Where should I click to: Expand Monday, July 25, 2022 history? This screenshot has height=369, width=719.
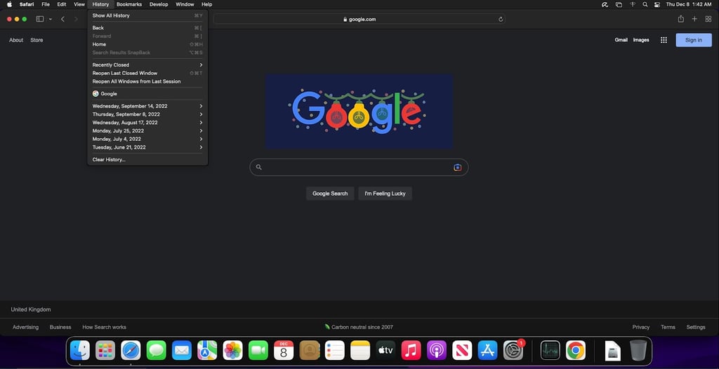(x=147, y=130)
